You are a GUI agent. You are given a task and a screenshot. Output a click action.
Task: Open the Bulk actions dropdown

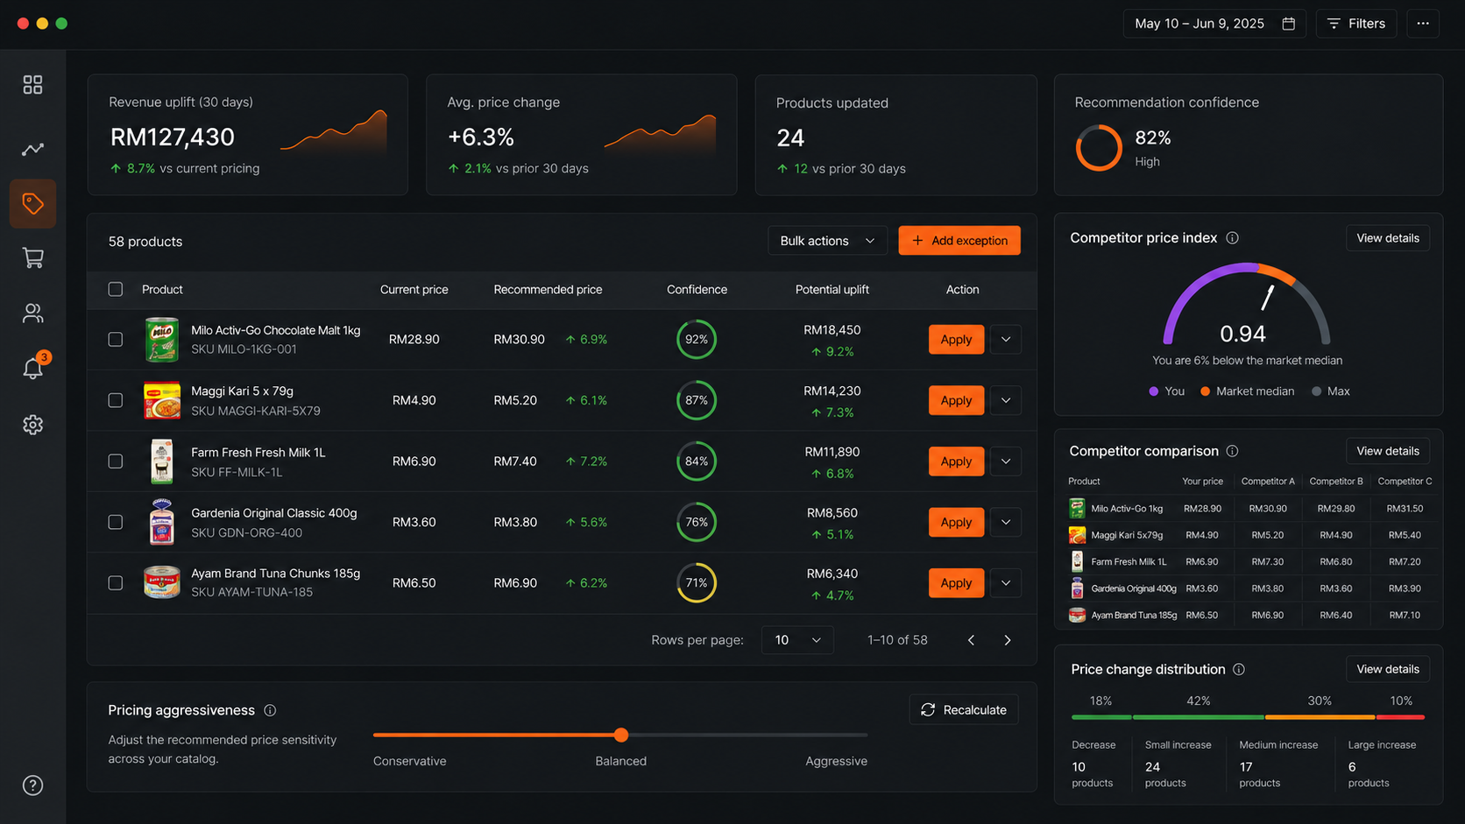tap(827, 241)
